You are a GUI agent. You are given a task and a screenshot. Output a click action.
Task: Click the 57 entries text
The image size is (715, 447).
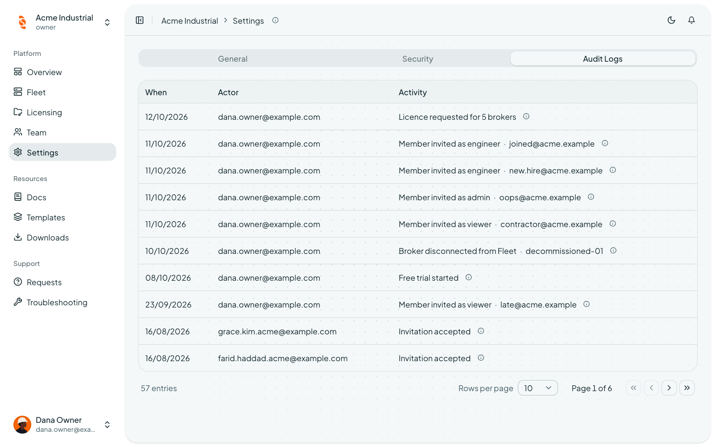pyautogui.click(x=159, y=388)
